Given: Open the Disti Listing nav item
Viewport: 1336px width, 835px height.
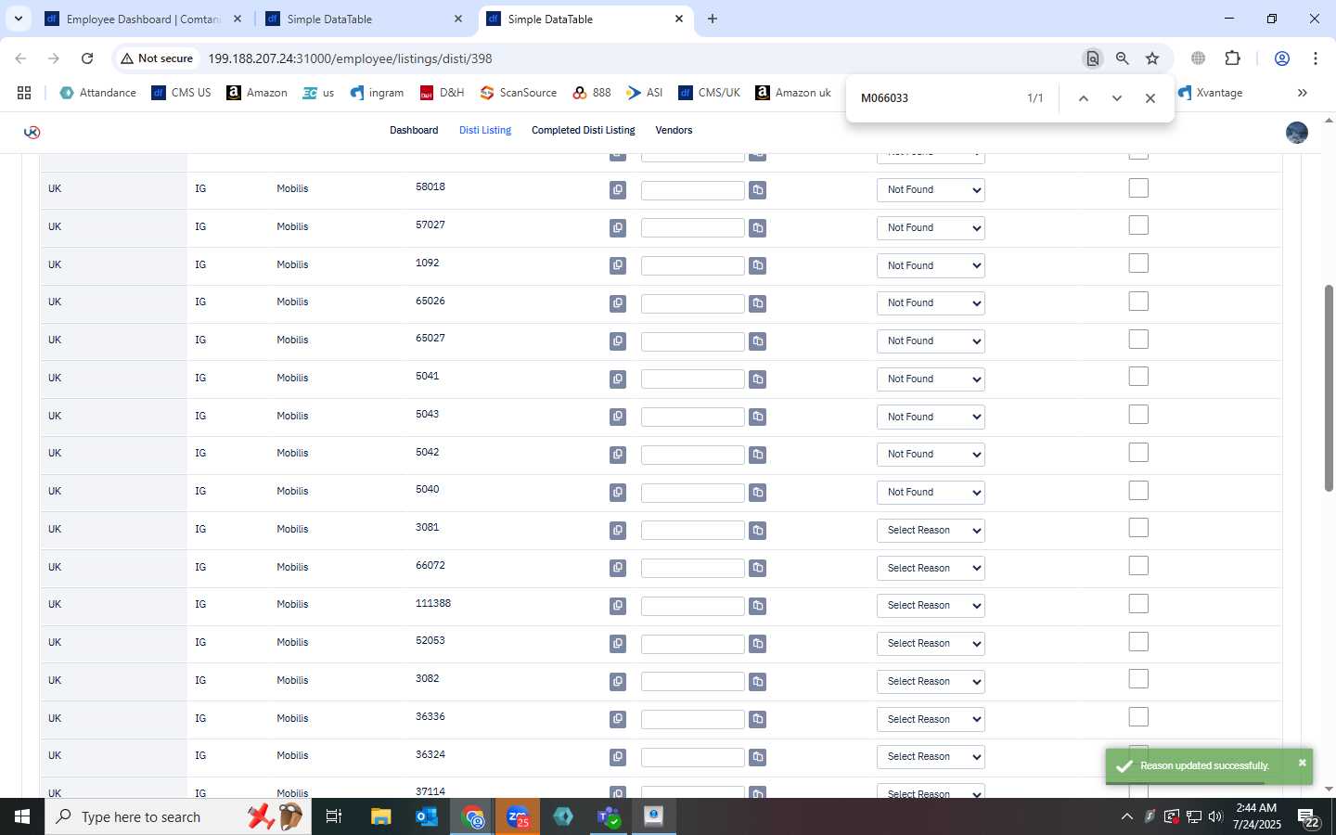Looking at the screenshot, I should [x=485, y=131].
